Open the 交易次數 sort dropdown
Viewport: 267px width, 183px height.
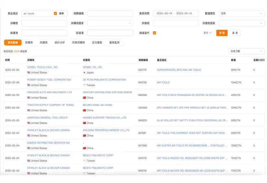coord(246,51)
